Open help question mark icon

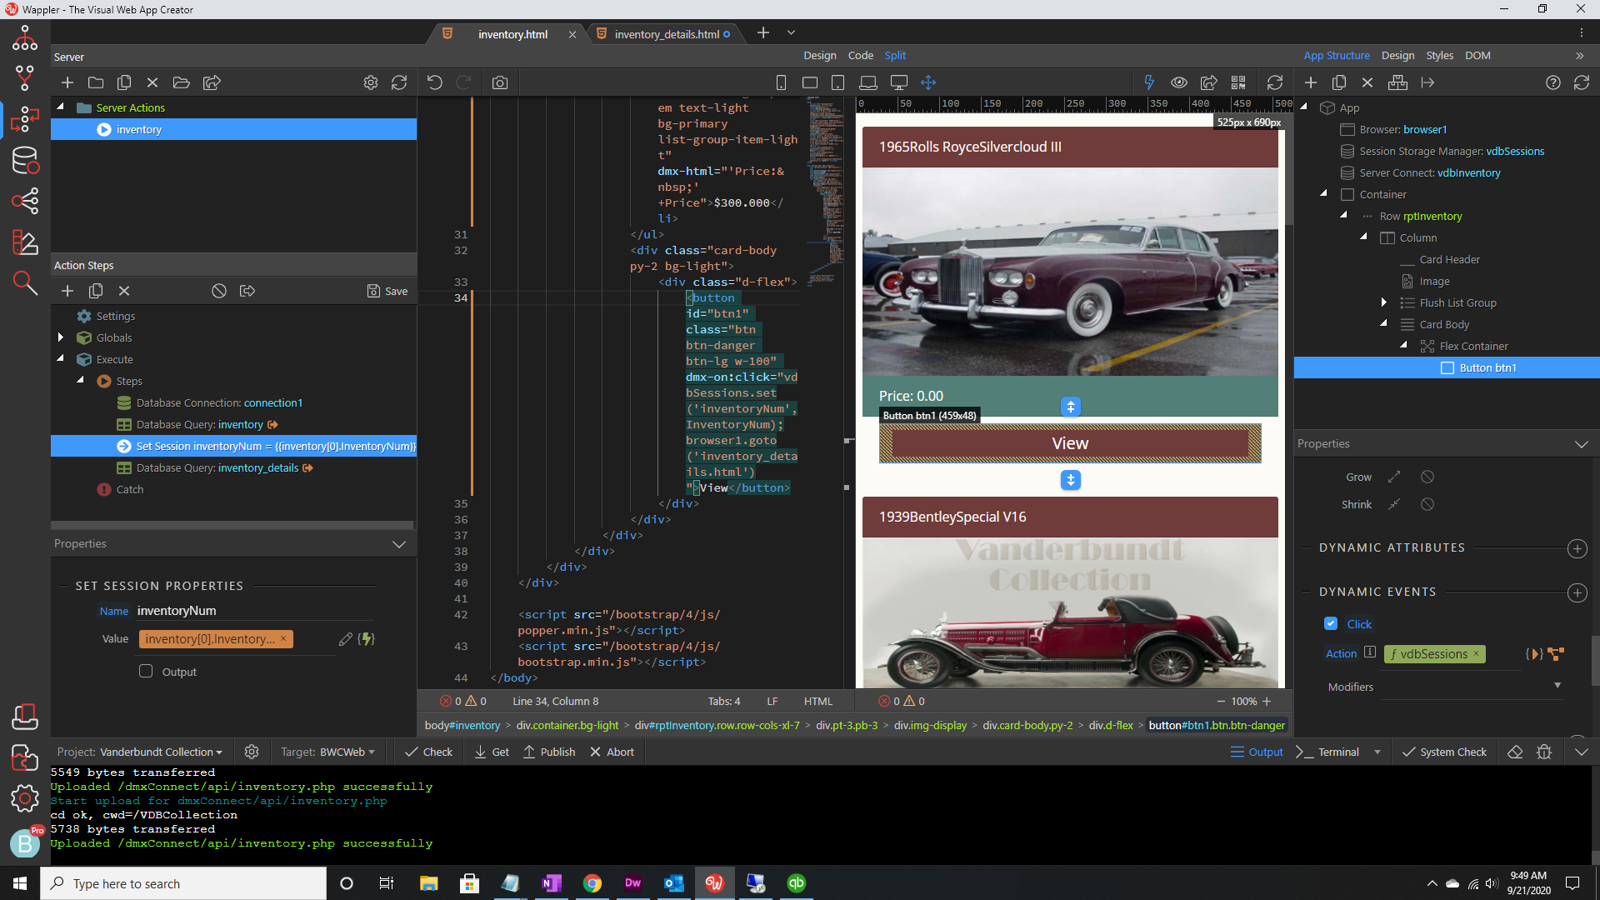(x=1553, y=82)
